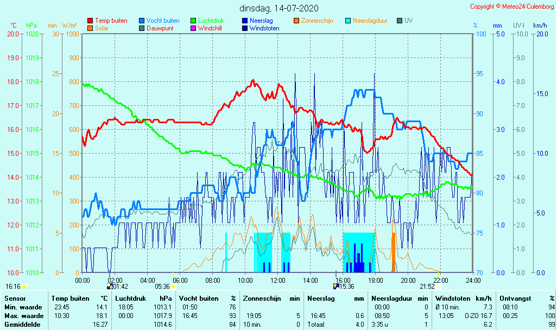Click the green Luchtdruk legend square
Viewport: 557px width, 330px height.
(x=193, y=21)
